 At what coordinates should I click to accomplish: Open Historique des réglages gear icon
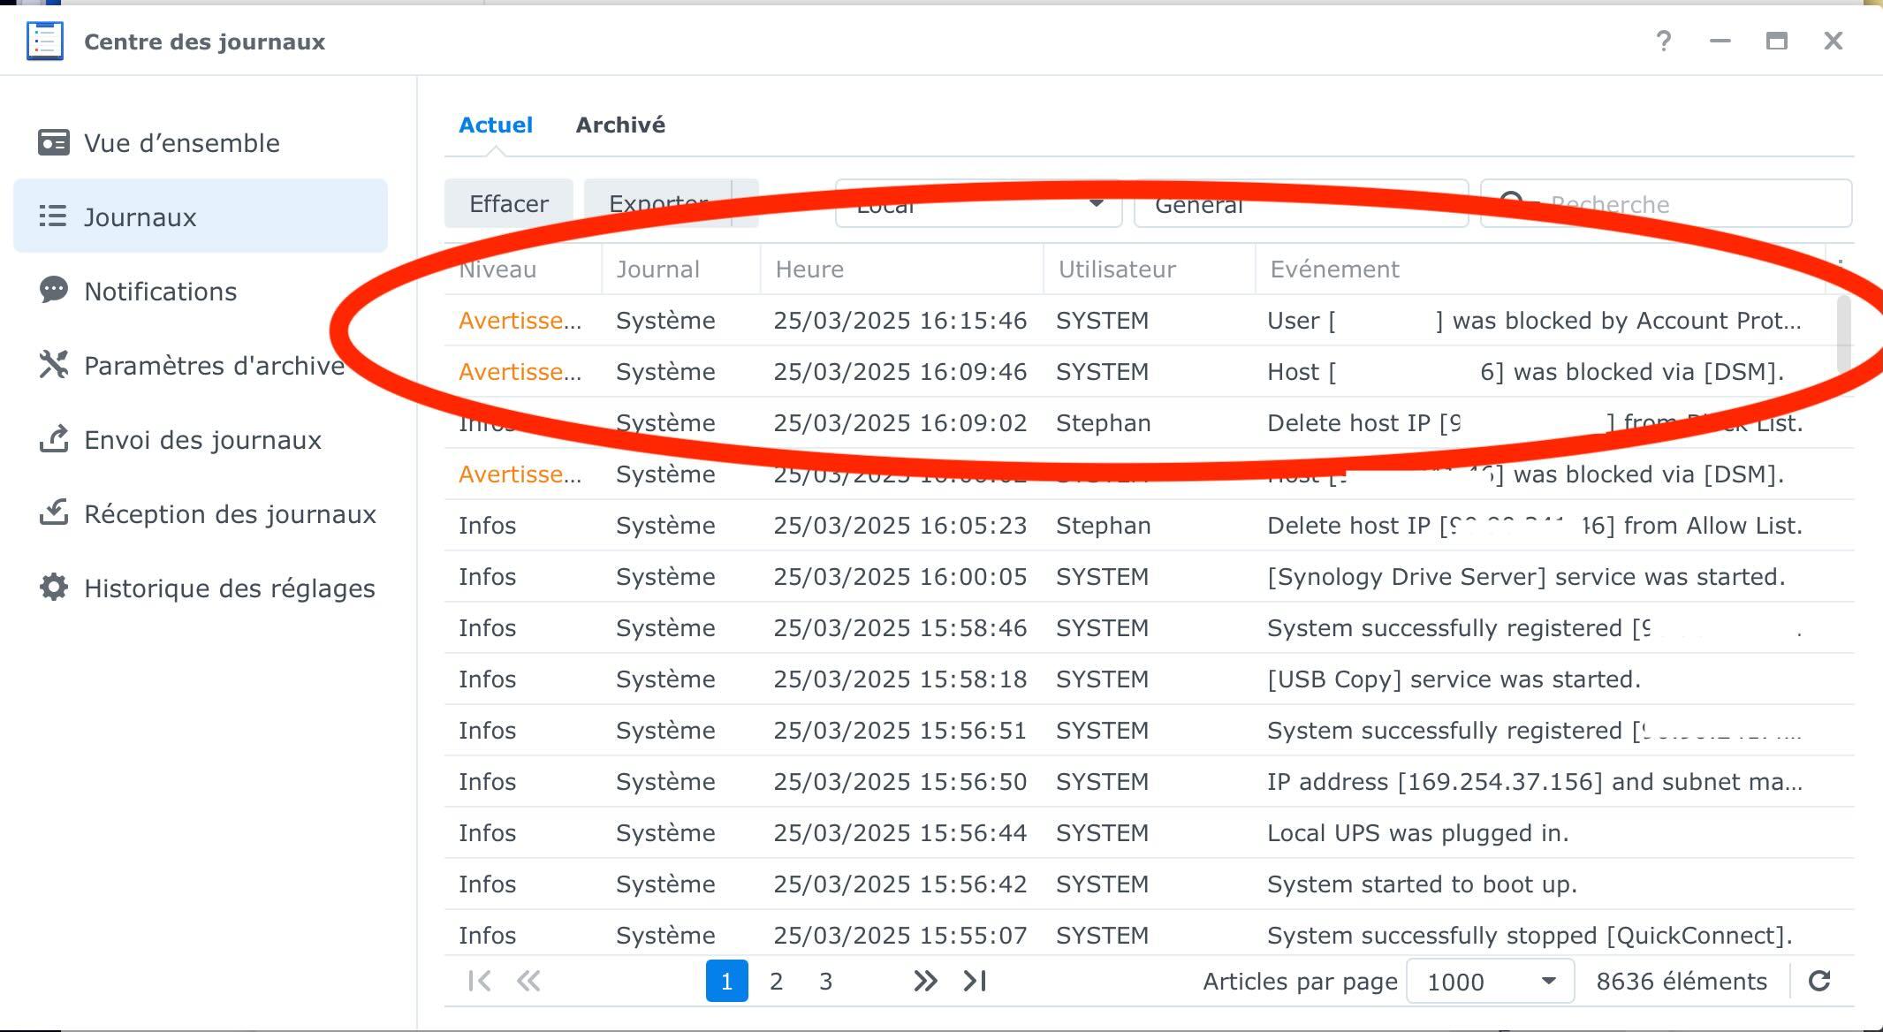pos(53,588)
